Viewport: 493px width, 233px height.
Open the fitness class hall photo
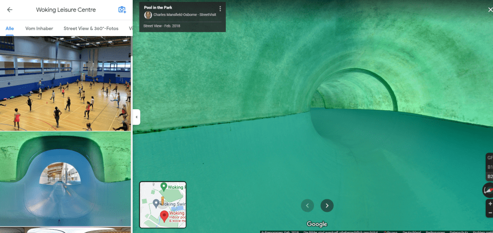point(65,83)
